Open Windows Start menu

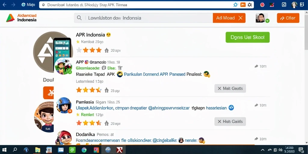(x=4, y=150)
